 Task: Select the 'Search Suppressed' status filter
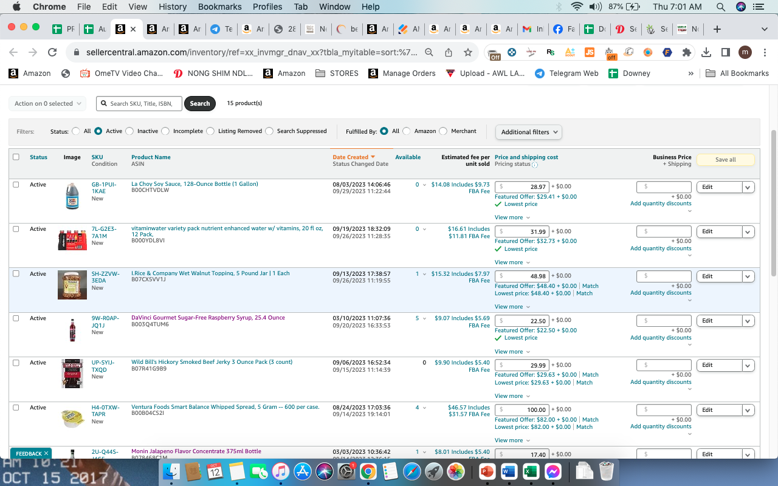[x=269, y=131]
